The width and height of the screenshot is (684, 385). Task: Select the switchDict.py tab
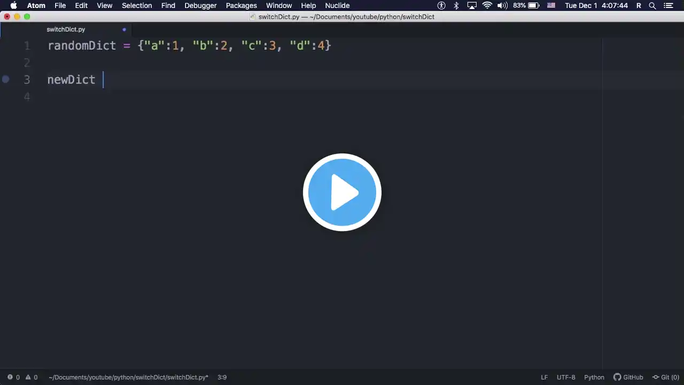66,29
